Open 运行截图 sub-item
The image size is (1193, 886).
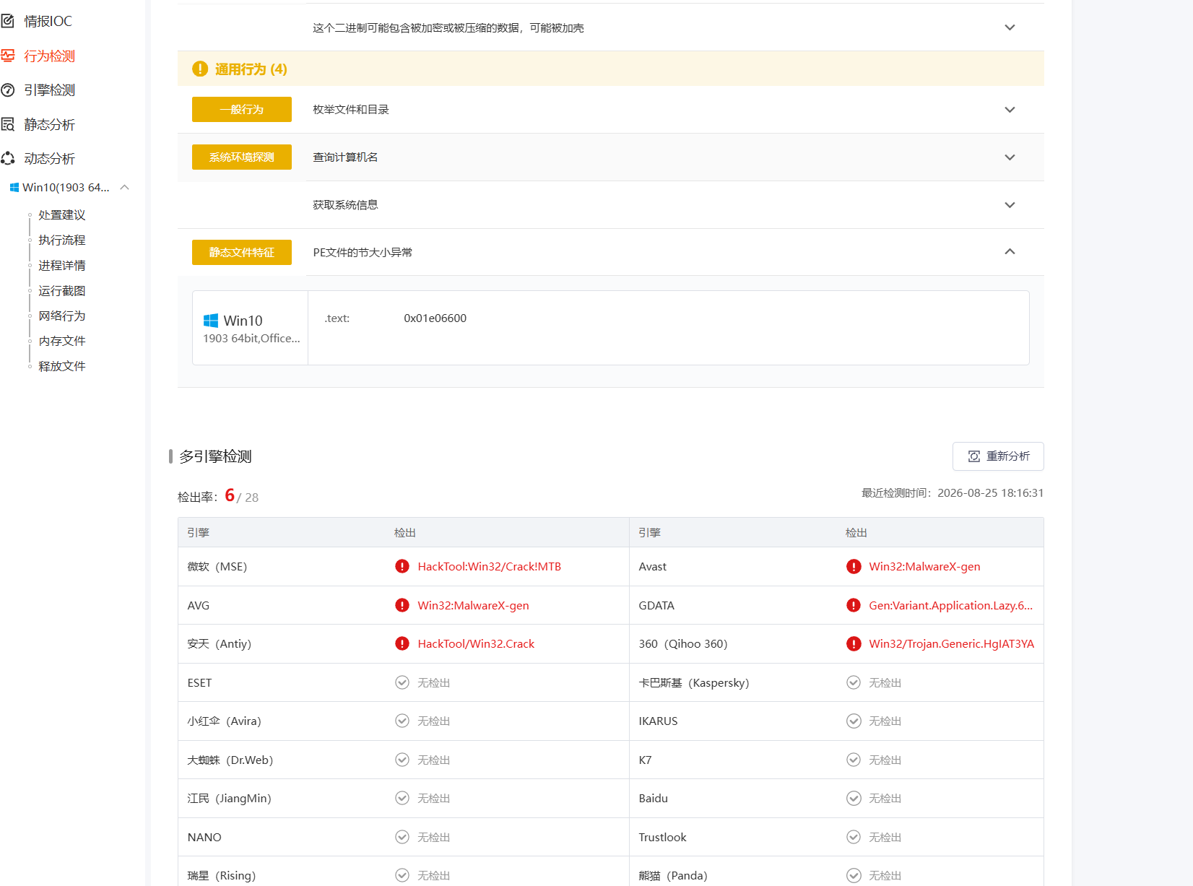62,291
